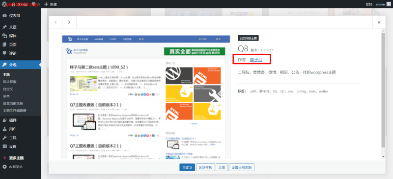Viewport: 393px width, 179px height.
Task: Click the wrench icon beside 工具
Action: 4,138
